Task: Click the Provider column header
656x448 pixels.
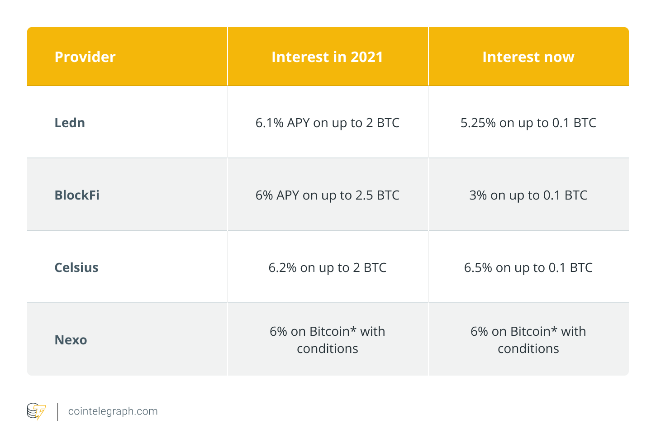Action: coord(85,57)
